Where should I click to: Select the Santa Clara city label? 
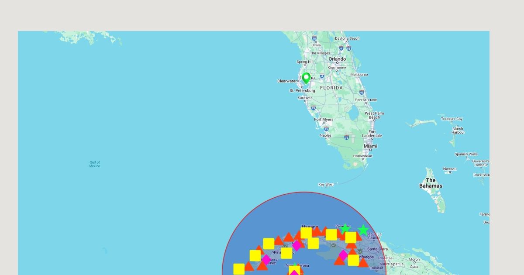click(x=378, y=249)
